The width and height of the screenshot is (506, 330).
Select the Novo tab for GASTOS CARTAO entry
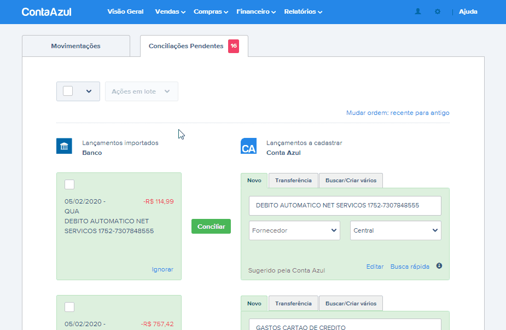[x=254, y=304]
